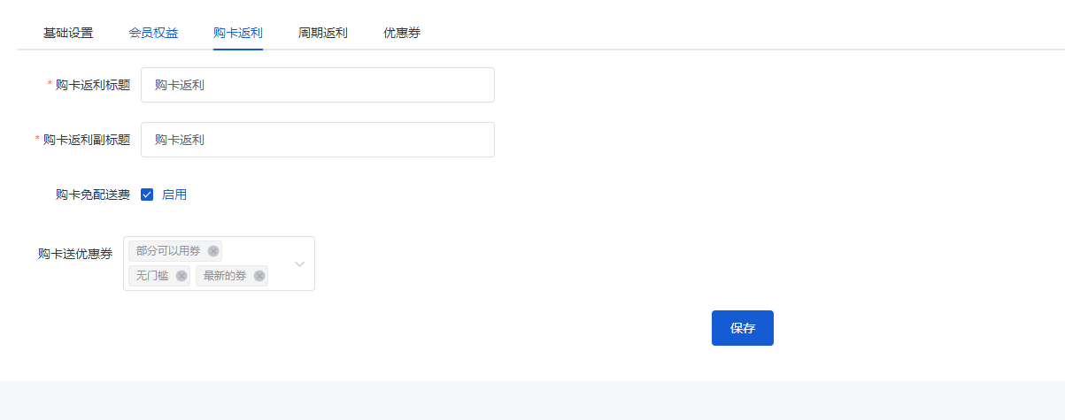Image resolution: width=1065 pixels, height=420 pixels.
Task: Remove the 最新的券 coupon tag
Action: [x=259, y=276]
